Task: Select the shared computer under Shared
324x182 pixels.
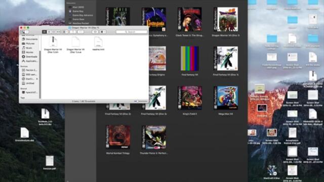Action: coord(30,92)
